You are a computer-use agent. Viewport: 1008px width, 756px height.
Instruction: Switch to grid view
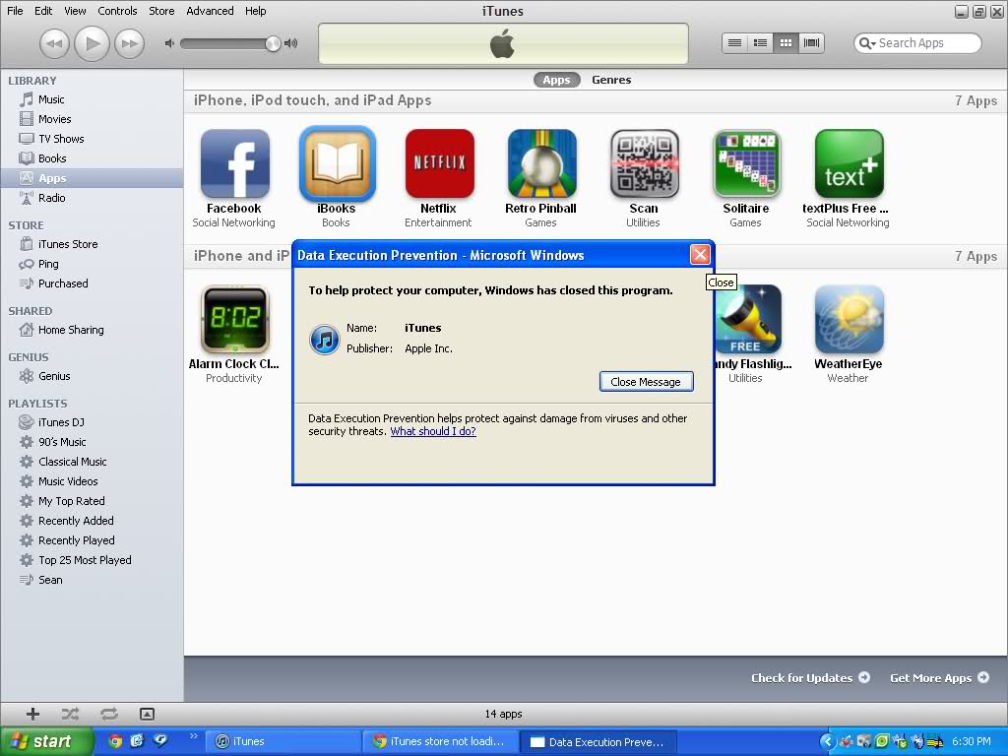[x=786, y=43]
